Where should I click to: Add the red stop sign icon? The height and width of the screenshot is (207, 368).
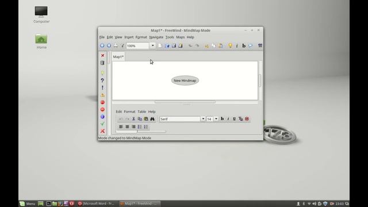102,102
